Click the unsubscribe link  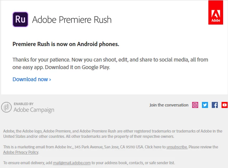[177, 147]
